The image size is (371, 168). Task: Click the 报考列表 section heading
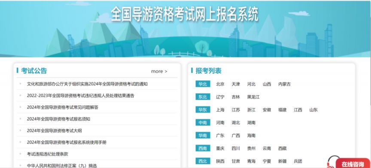pos(208,71)
